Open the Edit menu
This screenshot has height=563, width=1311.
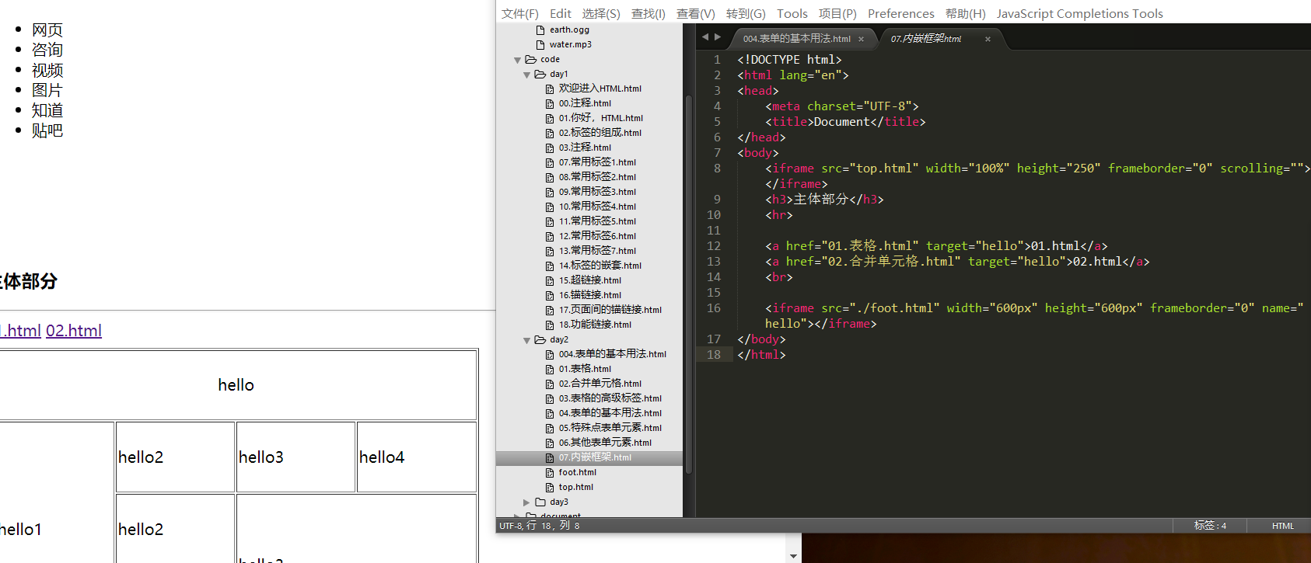click(x=560, y=13)
